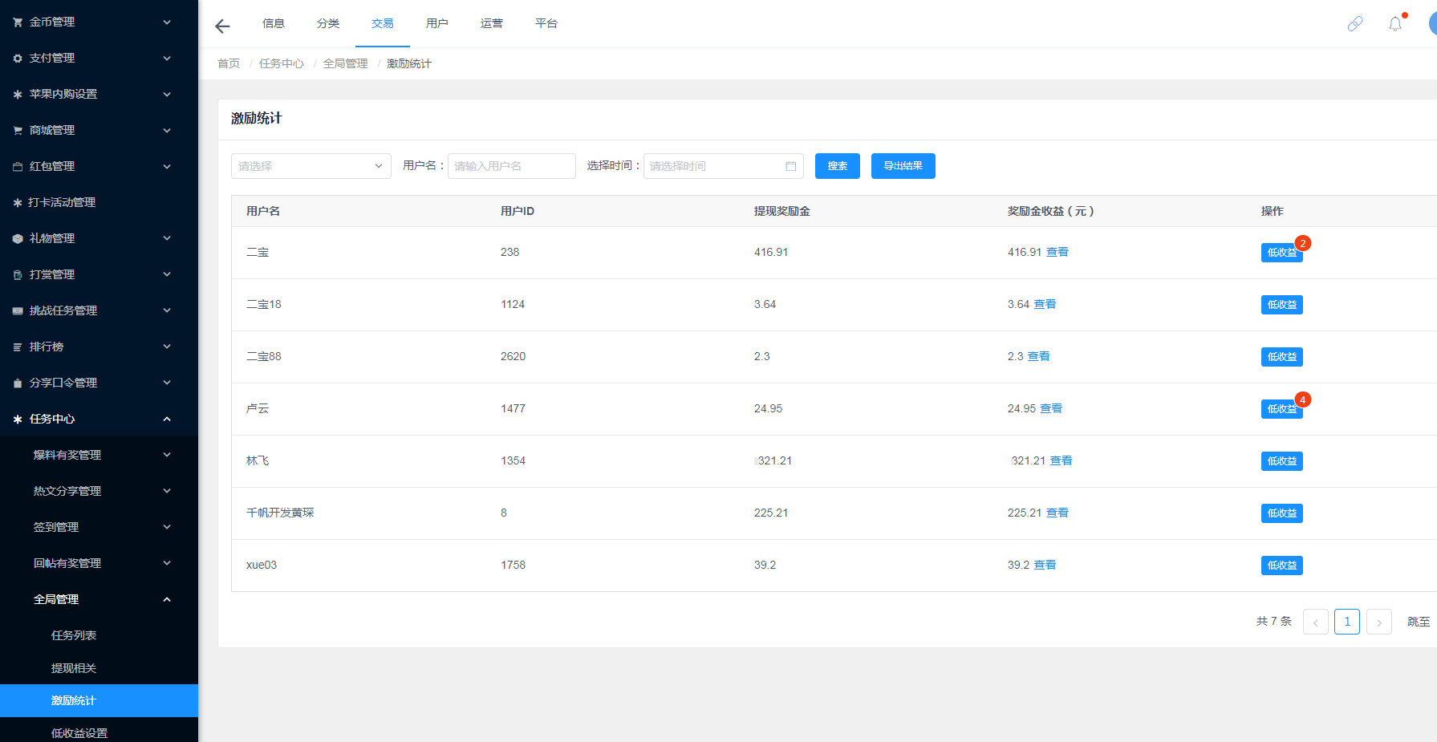Click the 商城管理 cart icon
The height and width of the screenshot is (742, 1437).
tap(18, 131)
